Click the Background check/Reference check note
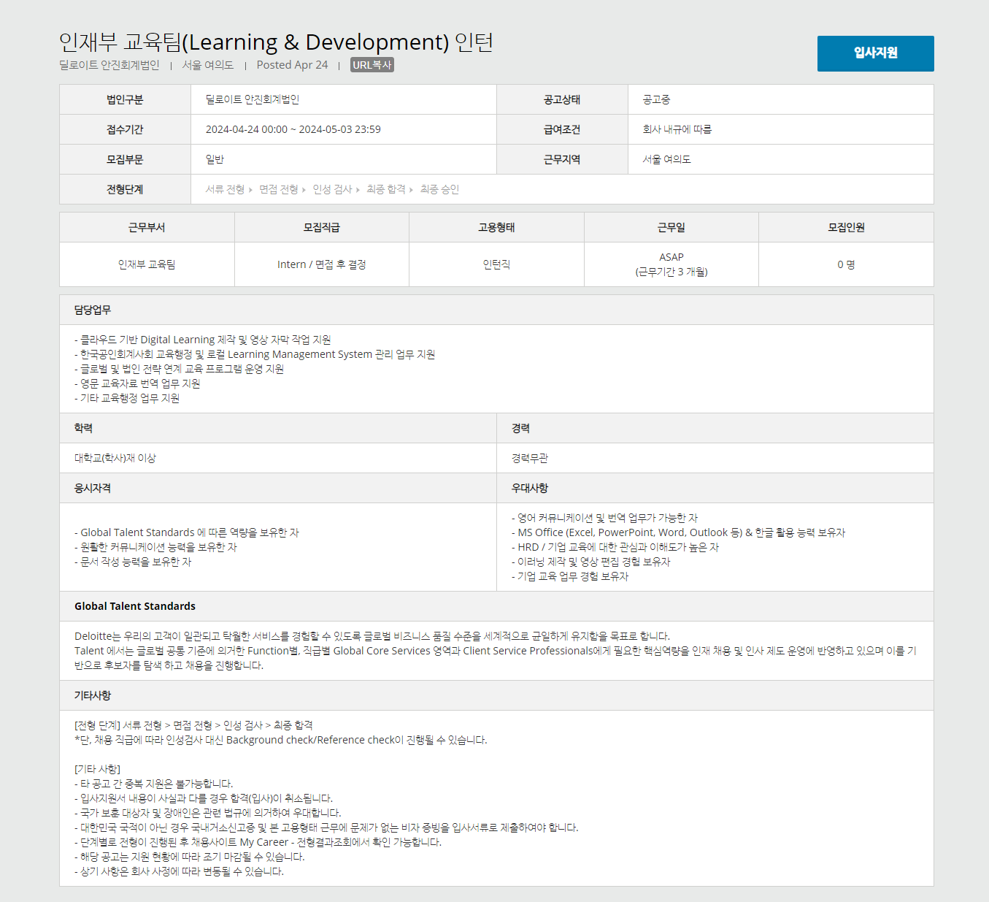This screenshot has height=902, width=989. pyautogui.click(x=281, y=740)
